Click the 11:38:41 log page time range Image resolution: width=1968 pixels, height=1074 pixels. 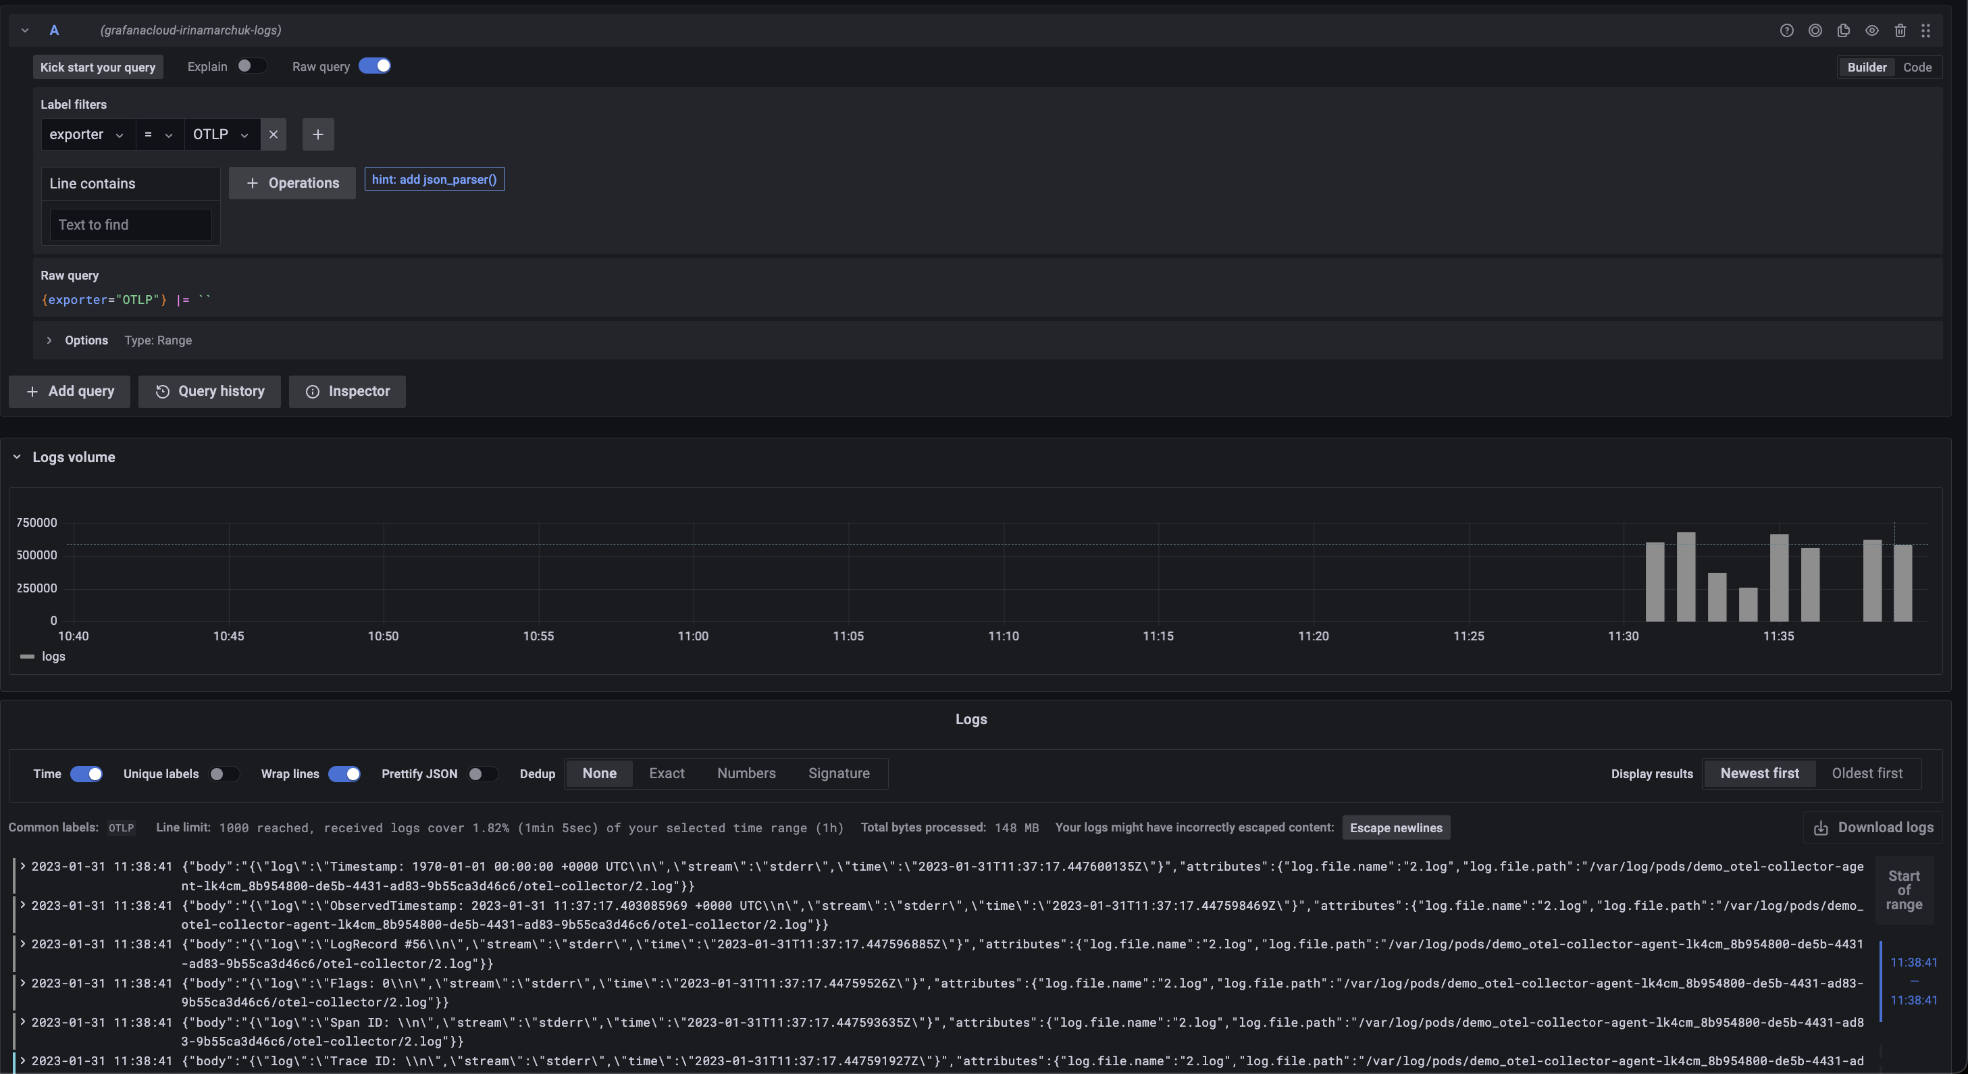click(x=1914, y=981)
